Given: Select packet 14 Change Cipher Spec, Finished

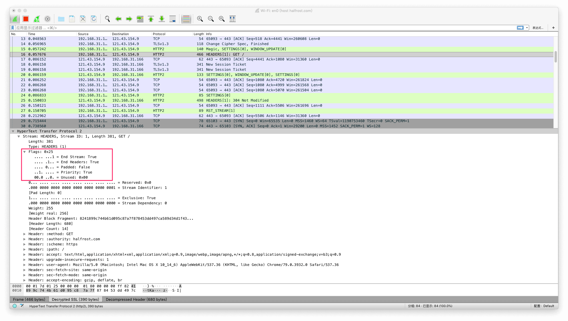Looking at the screenshot, I should click(x=282, y=44).
